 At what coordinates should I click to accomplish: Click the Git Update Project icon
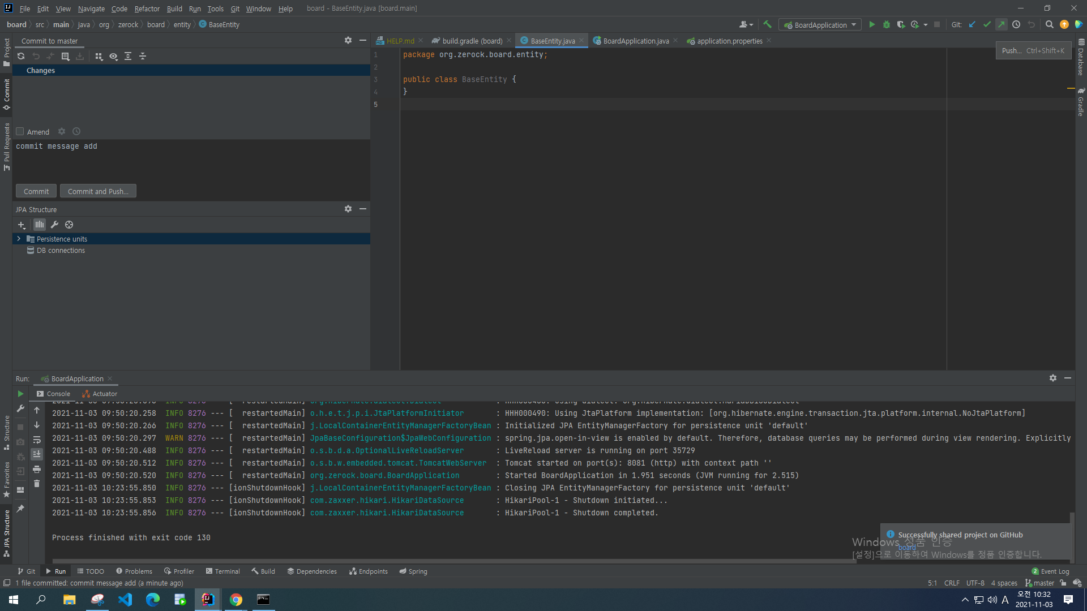pos(972,24)
